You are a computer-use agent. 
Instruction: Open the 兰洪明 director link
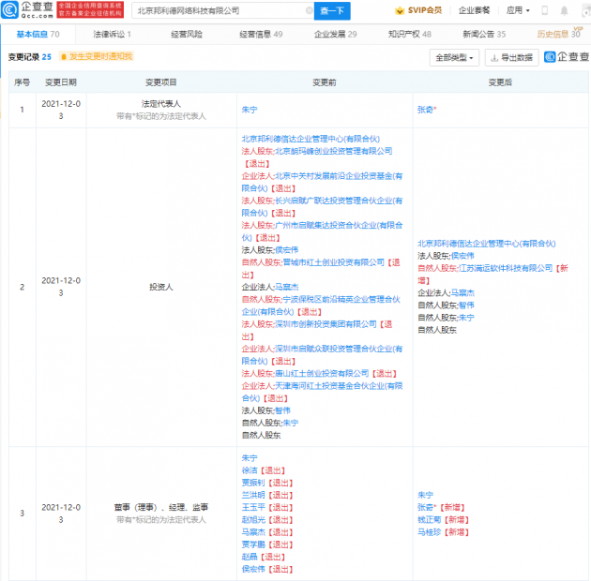click(253, 495)
